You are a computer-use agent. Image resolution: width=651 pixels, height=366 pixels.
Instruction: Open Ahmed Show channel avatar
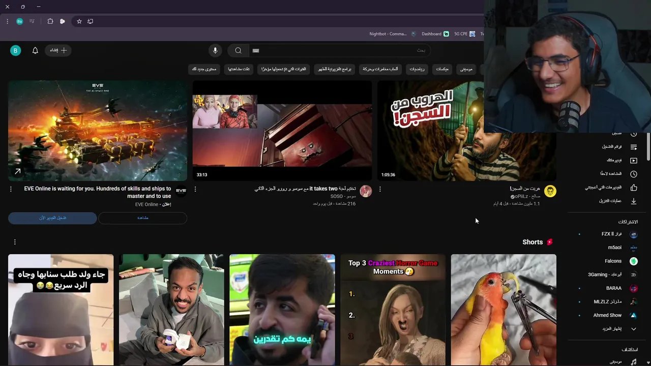[634, 315]
